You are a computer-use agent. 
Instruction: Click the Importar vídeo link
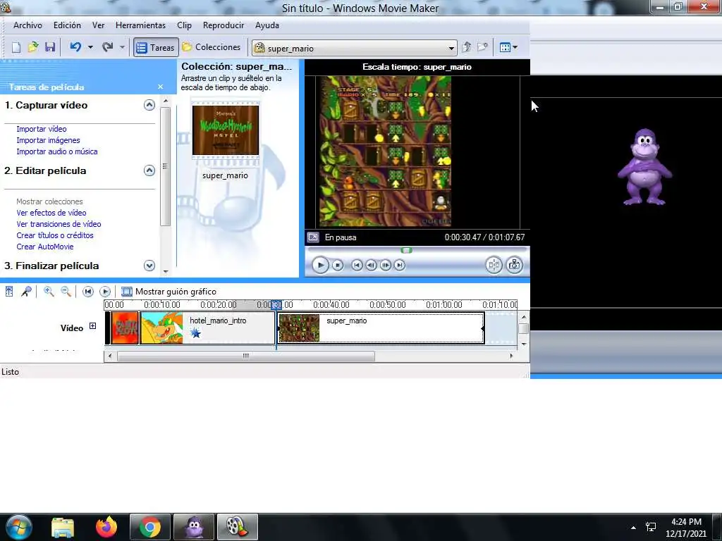[42, 129]
